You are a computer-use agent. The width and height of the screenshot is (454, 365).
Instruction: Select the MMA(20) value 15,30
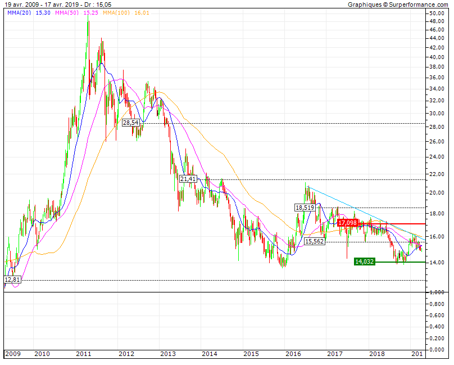pyautogui.click(x=43, y=13)
